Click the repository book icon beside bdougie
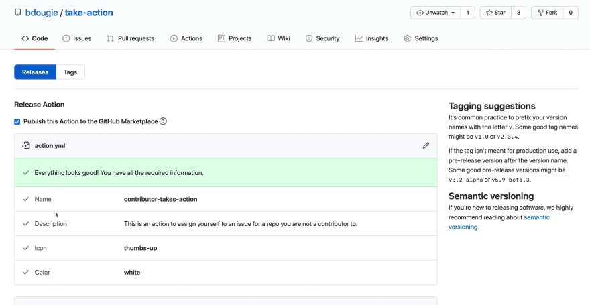 coord(17,13)
